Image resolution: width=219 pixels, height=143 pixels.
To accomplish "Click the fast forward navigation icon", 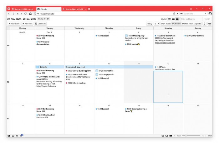I will click(x=21, y=14).
